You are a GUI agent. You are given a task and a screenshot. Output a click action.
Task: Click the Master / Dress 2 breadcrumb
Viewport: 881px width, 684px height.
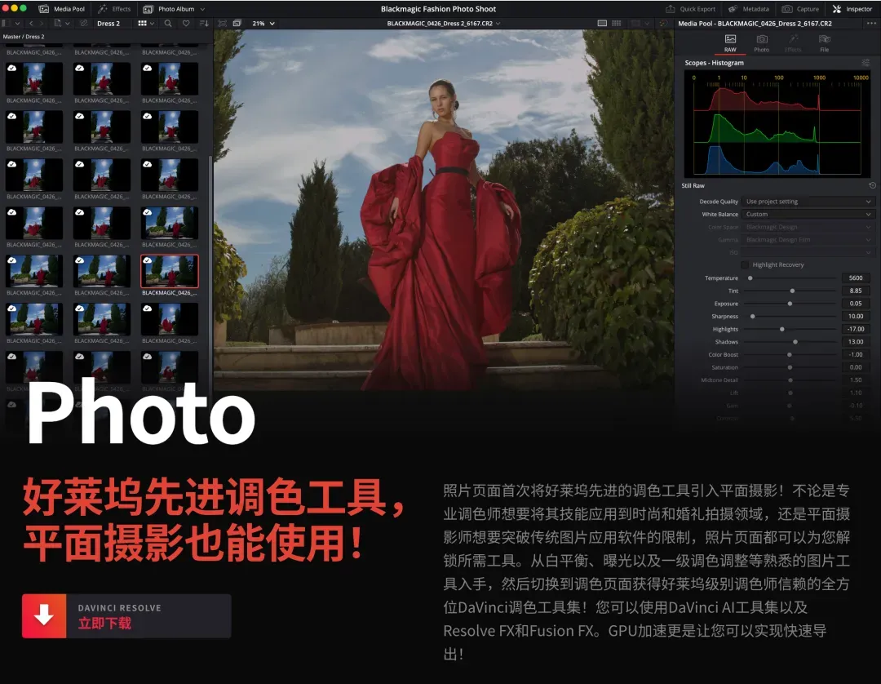pyautogui.click(x=24, y=37)
